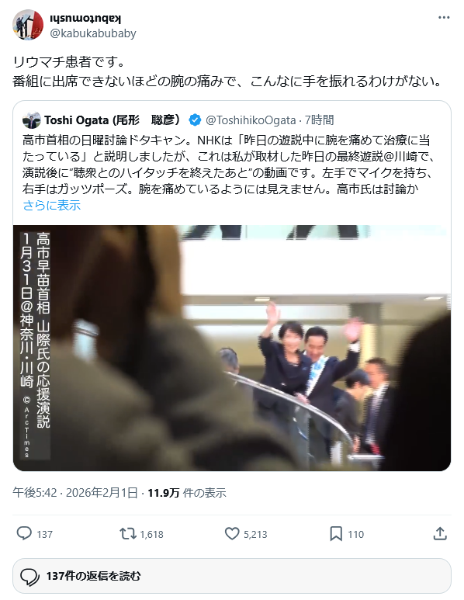Click the blue verified badge next to Toshi Ogata
This screenshot has width=464, height=600.
pos(195,120)
